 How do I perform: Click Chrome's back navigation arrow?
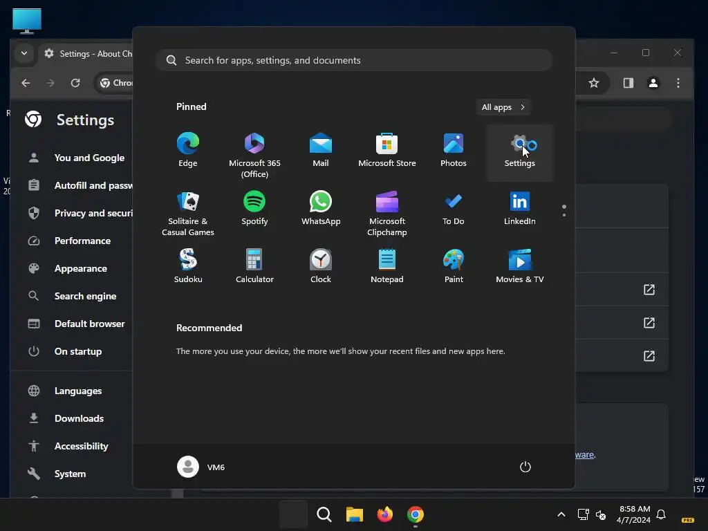(x=26, y=83)
